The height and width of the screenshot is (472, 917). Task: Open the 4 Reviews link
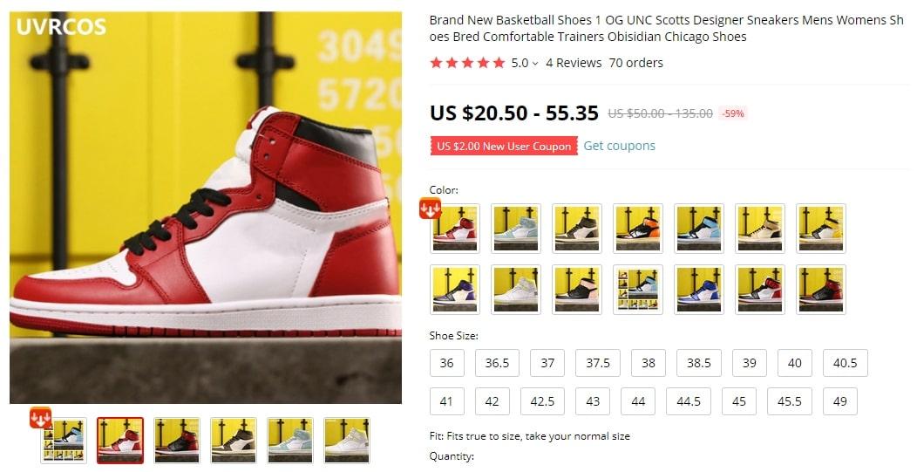click(x=574, y=63)
